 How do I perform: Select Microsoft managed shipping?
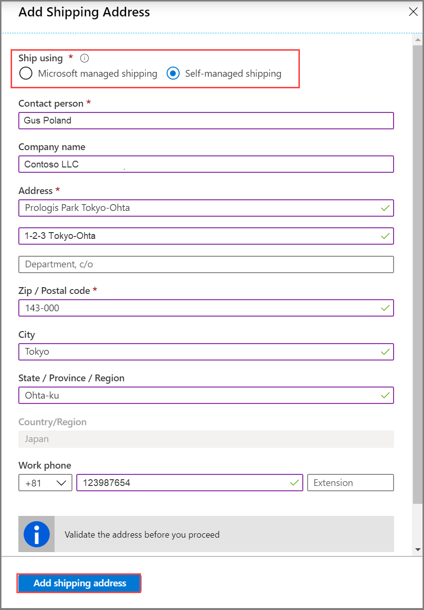pyautogui.click(x=26, y=73)
